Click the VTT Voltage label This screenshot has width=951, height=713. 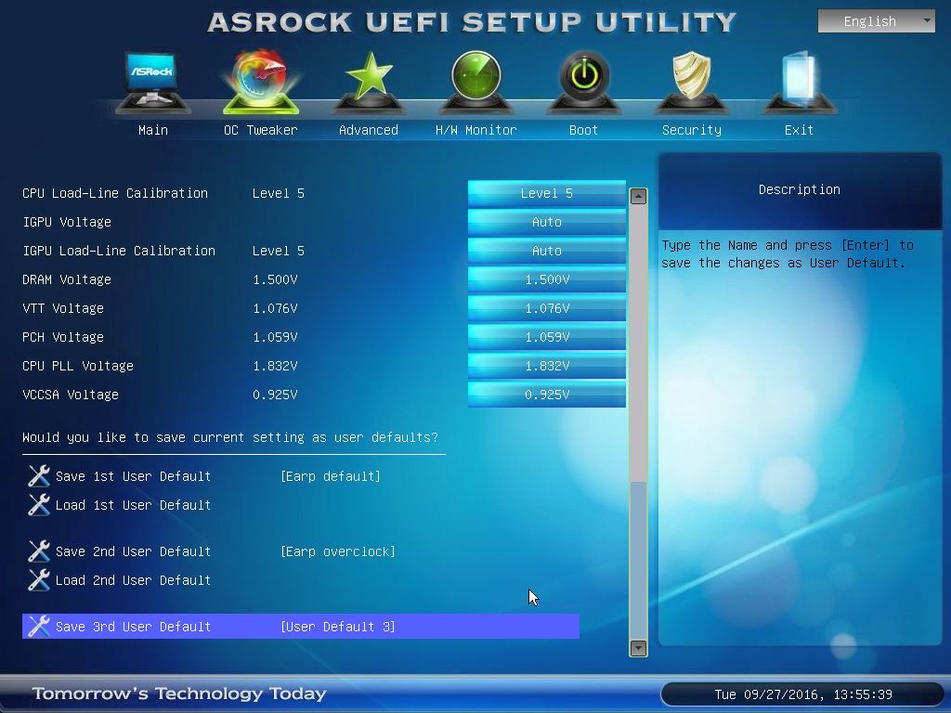(x=63, y=308)
